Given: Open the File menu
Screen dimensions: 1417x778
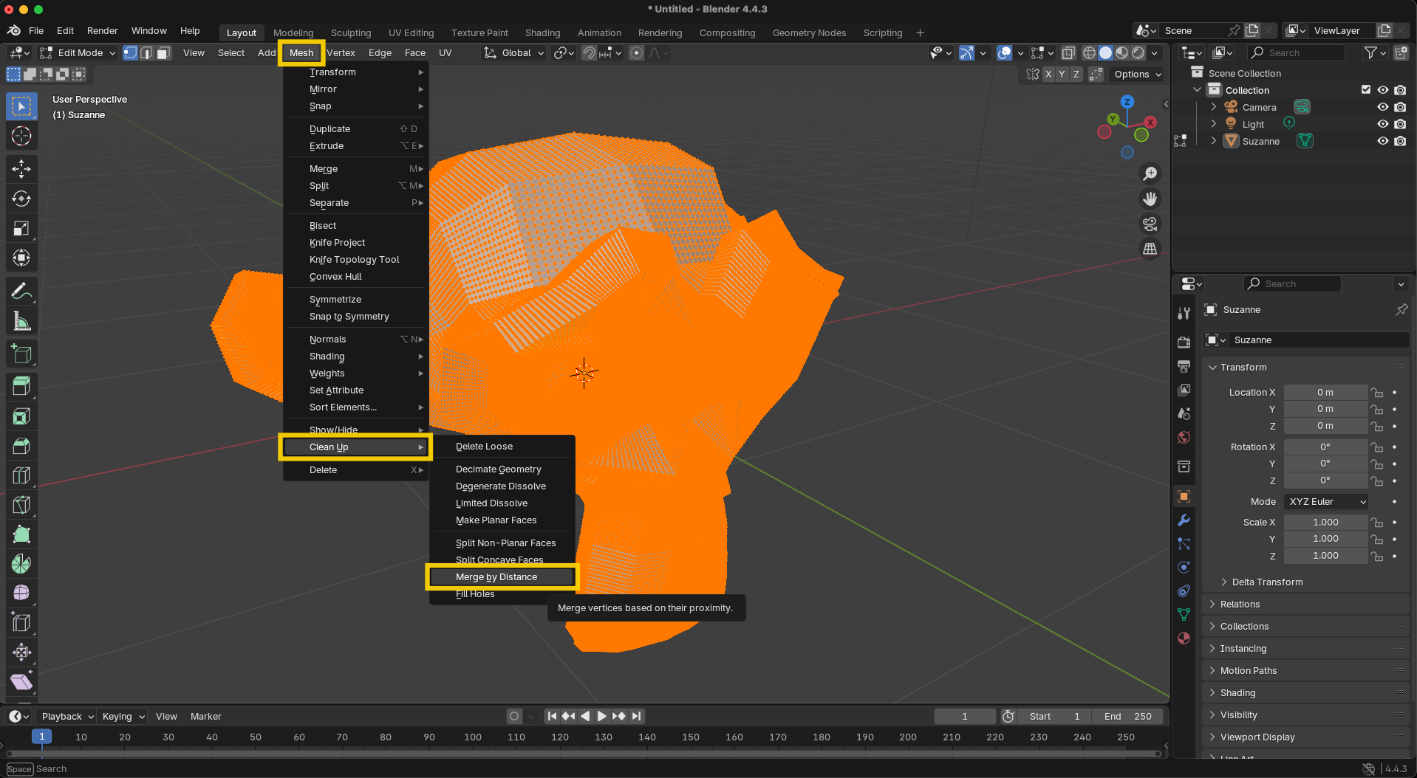Looking at the screenshot, I should [36, 30].
